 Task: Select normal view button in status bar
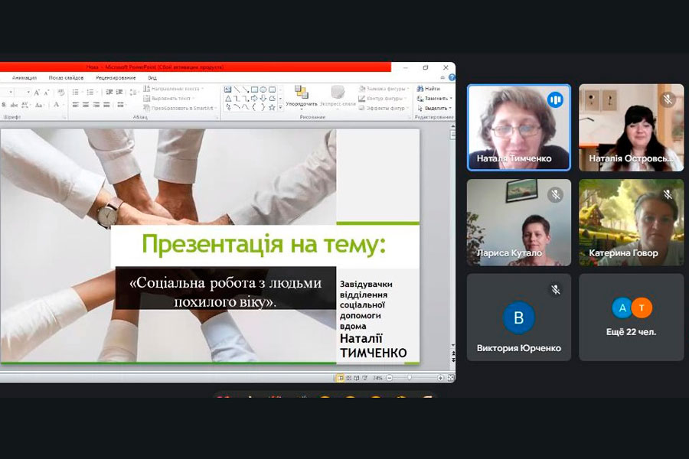(x=340, y=378)
